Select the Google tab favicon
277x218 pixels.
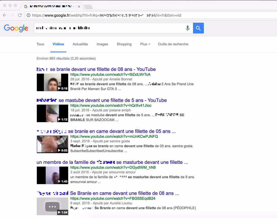click(x=26, y=6)
